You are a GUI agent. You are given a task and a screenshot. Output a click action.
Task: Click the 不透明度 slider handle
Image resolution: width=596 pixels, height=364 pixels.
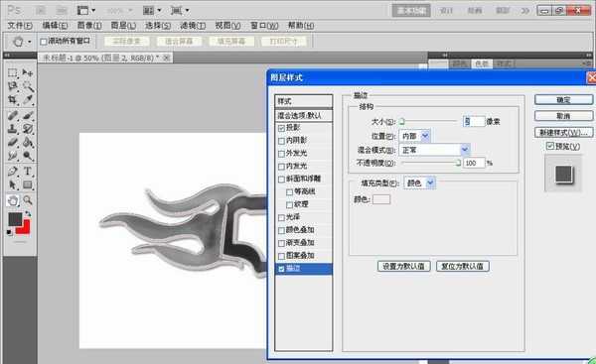click(458, 163)
